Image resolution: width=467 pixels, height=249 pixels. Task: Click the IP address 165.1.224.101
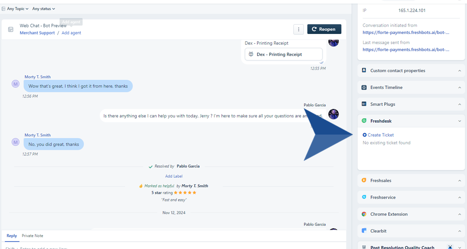click(412, 11)
